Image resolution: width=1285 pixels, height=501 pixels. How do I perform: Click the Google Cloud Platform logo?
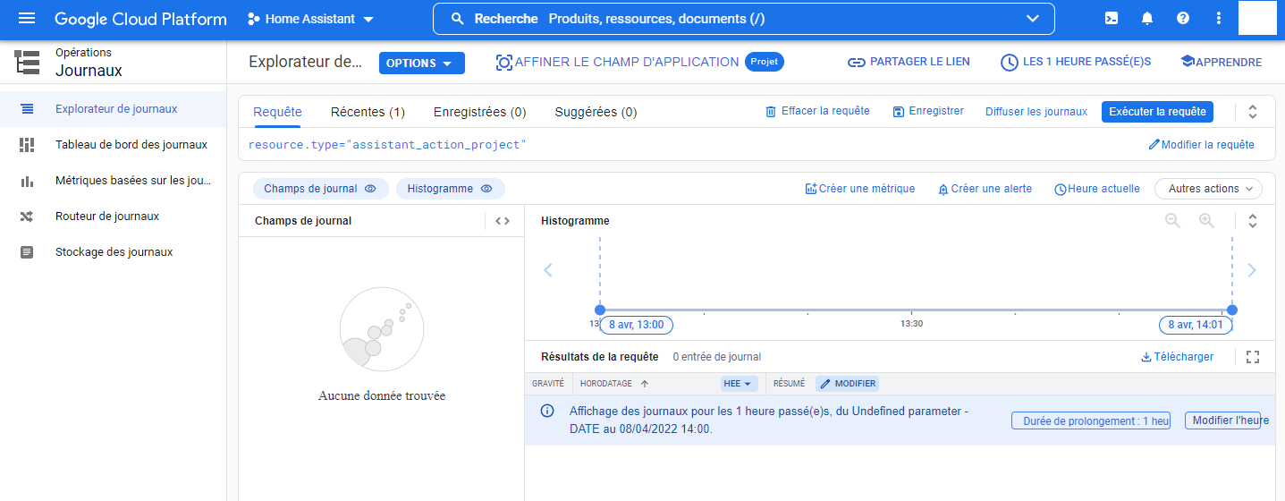pos(140,19)
